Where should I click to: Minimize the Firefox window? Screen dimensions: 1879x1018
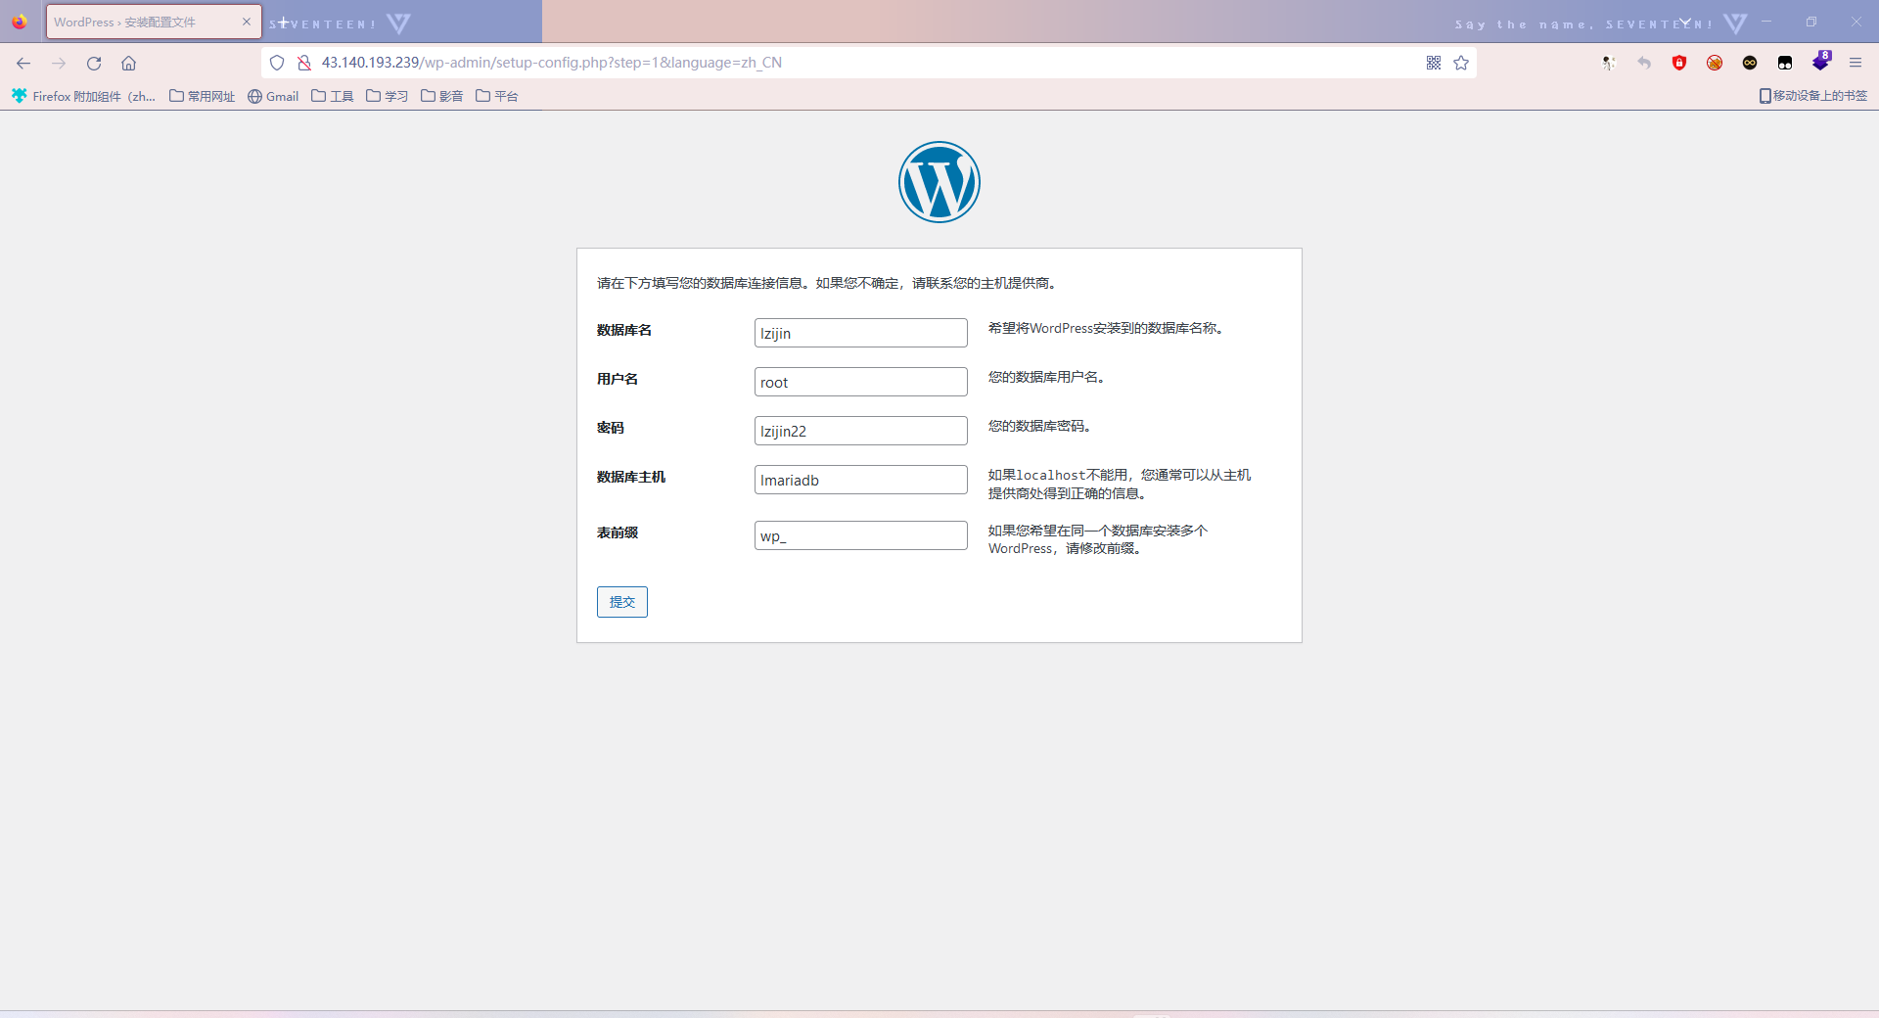[x=1766, y=22]
